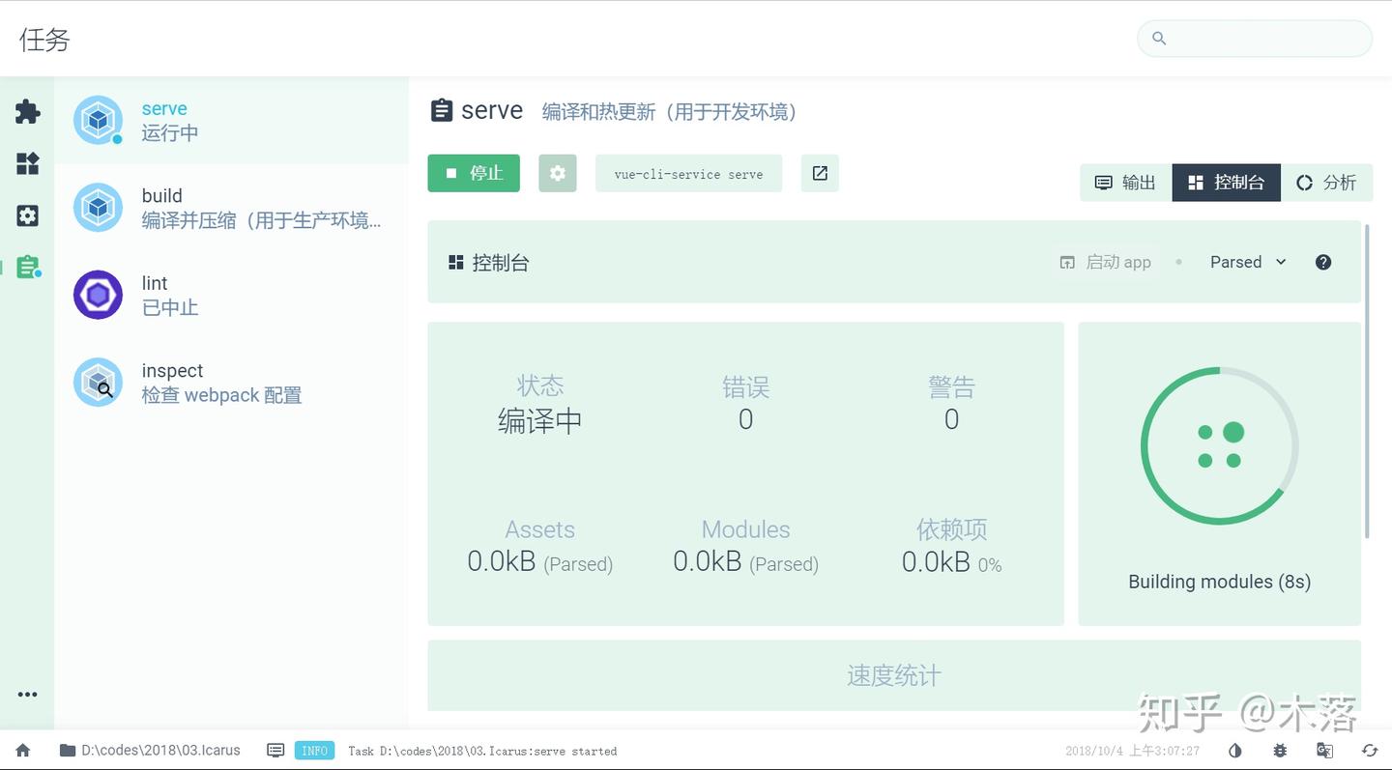Open the Plugins puzzle-piece sidebar icon
The image size is (1392, 770).
[27, 111]
